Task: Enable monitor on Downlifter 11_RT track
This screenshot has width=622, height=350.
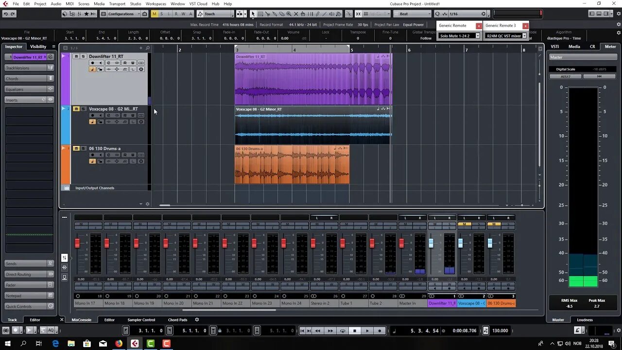Action: pos(101,63)
